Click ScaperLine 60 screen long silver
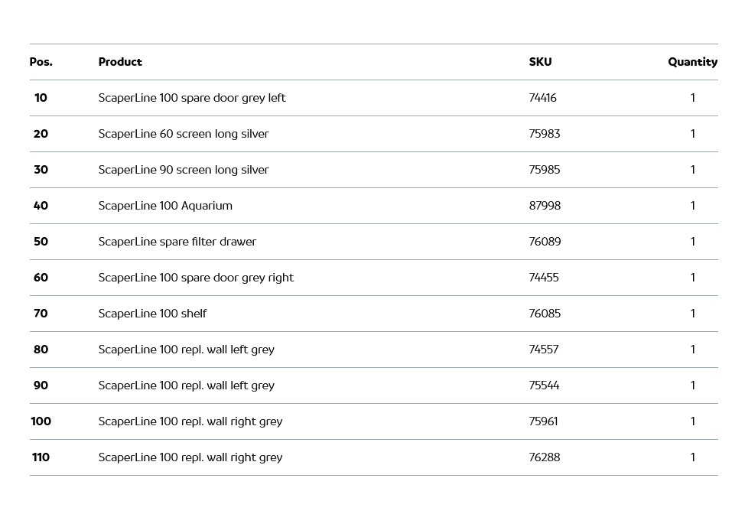This screenshot has width=745, height=514. click(184, 134)
